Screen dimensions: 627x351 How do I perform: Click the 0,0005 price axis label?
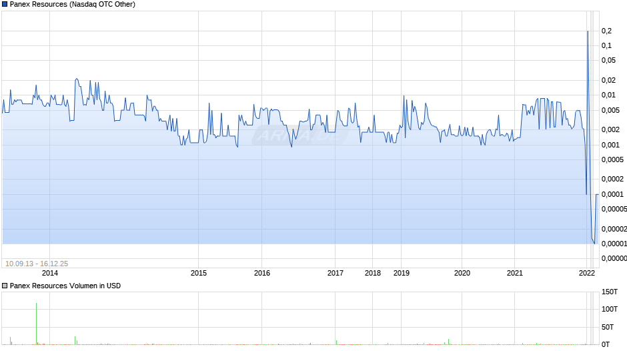tap(612, 159)
